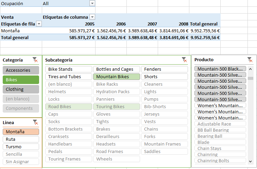This screenshot has height=169, width=257.
Task: Clear the Categoría slicer filter
Action: [35, 60]
